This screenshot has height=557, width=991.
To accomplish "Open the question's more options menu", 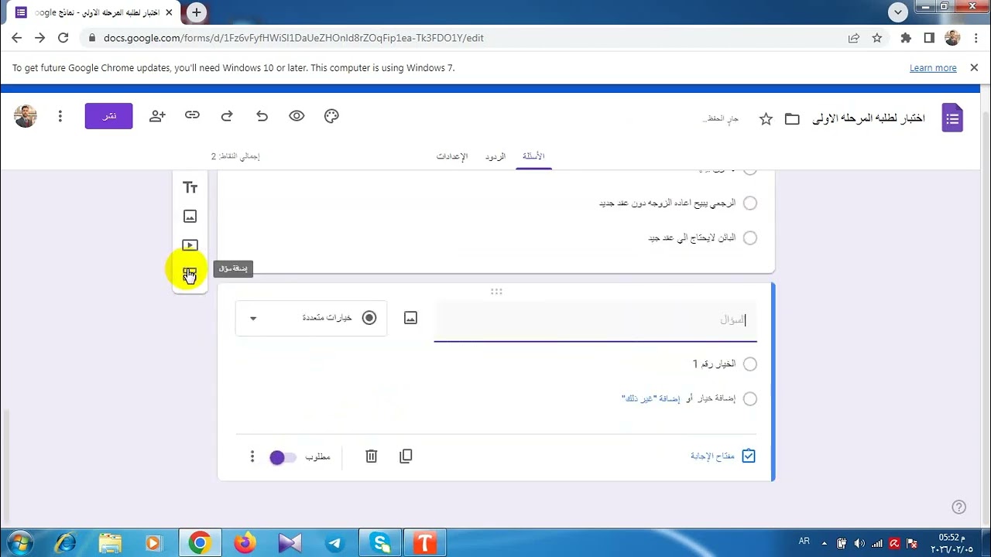I will pos(252,457).
